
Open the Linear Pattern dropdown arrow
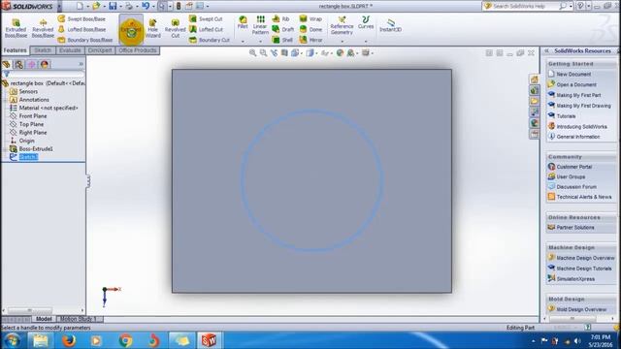[x=260, y=41]
